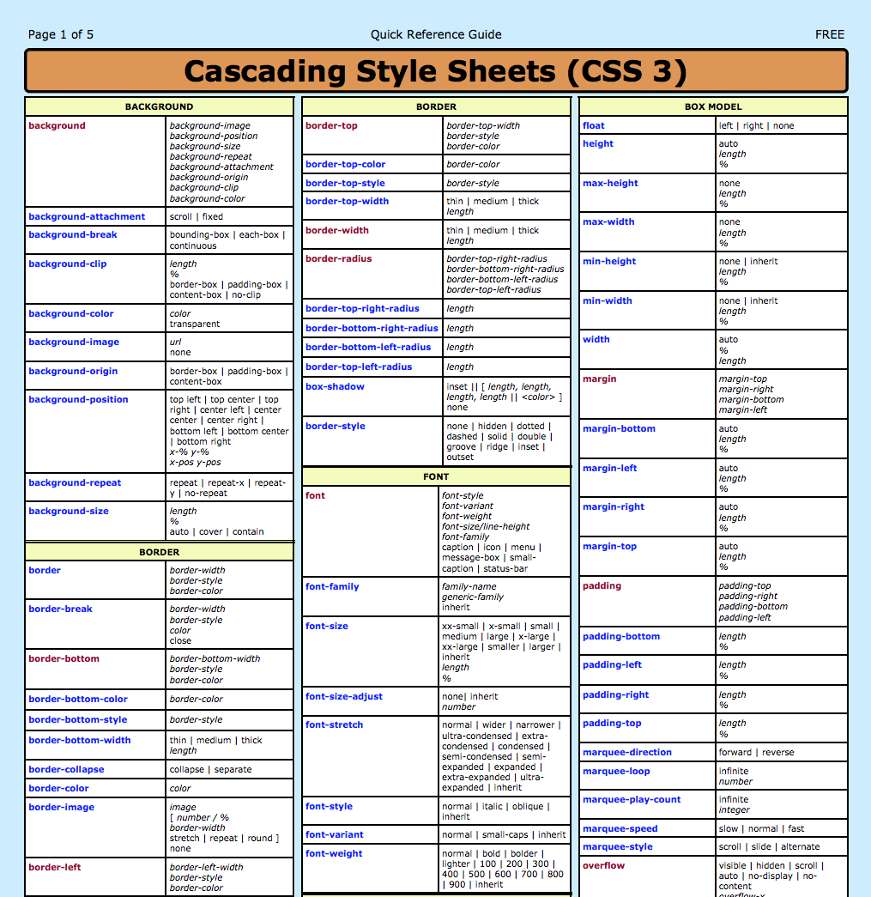This screenshot has width=871, height=897.
Task: Click the bold blue 'font-family' property name
Action: tap(332, 586)
